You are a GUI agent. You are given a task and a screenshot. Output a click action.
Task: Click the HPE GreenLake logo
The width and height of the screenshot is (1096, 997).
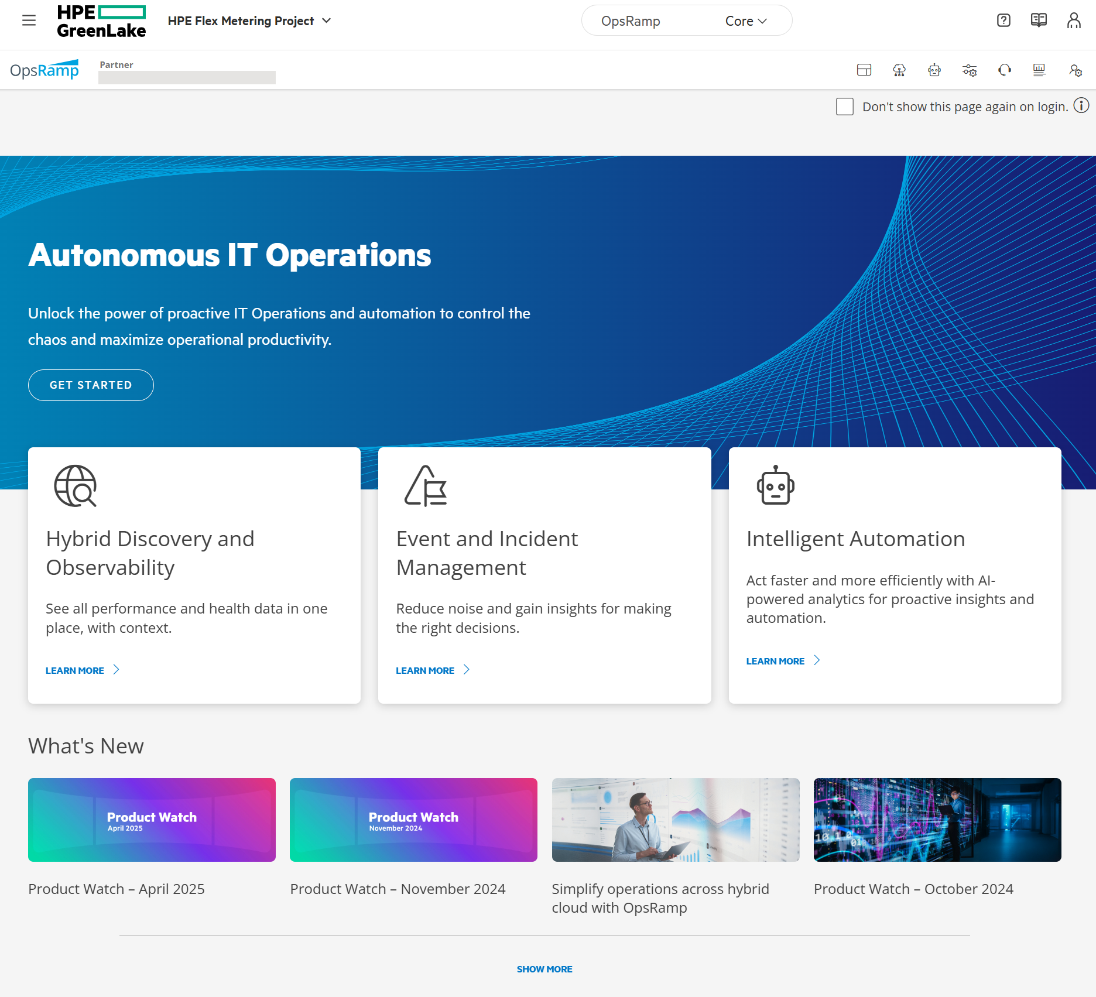101,22
